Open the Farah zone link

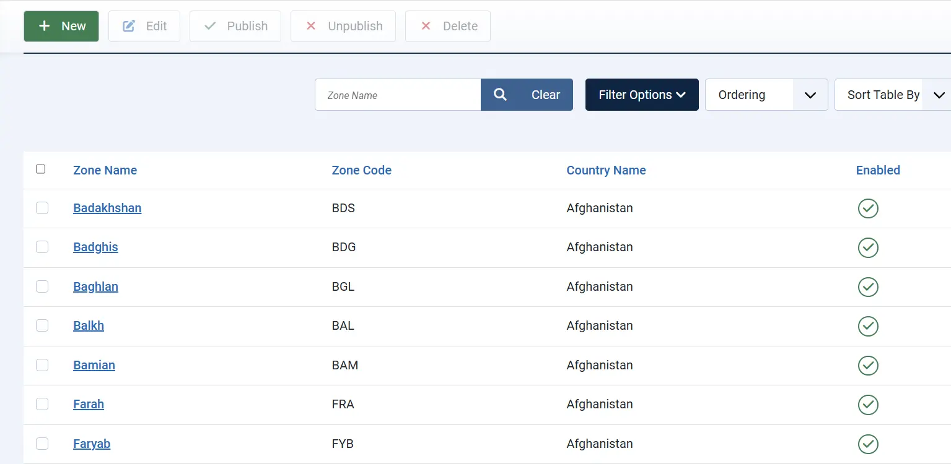point(89,404)
